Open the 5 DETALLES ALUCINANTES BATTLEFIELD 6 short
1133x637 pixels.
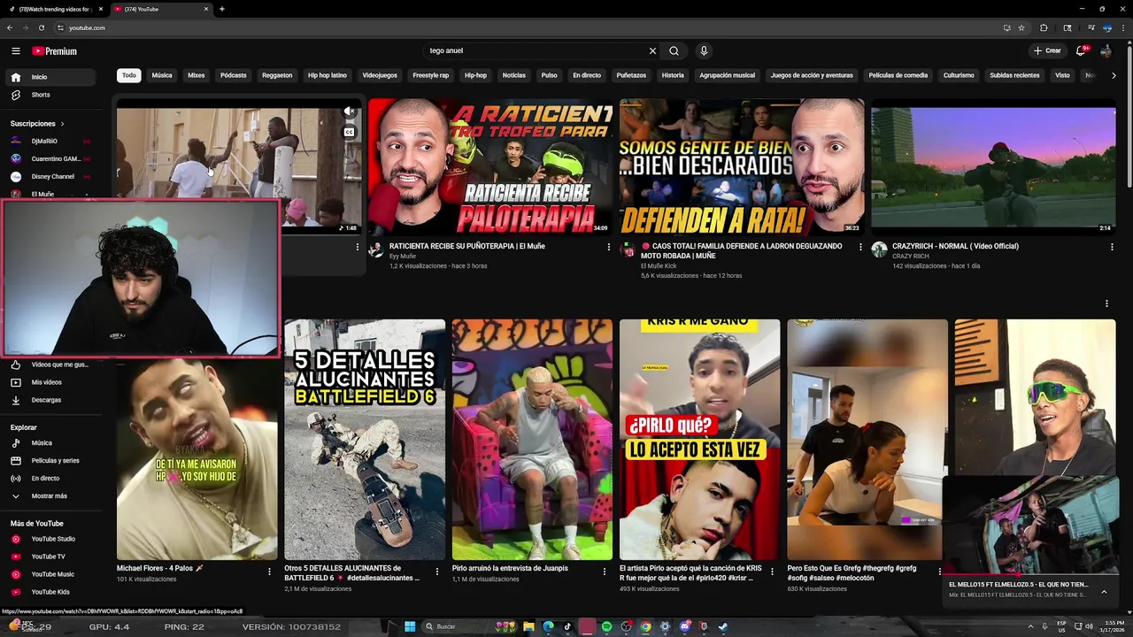click(365, 440)
